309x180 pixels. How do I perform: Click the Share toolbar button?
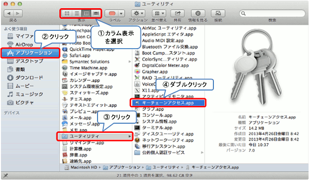(178, 13)
